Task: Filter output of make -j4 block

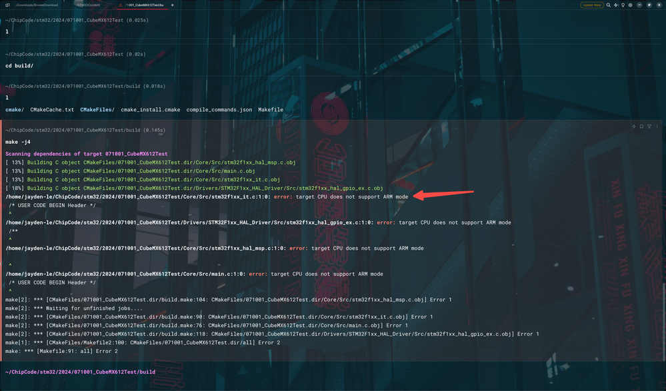Action: click(649, 127)
